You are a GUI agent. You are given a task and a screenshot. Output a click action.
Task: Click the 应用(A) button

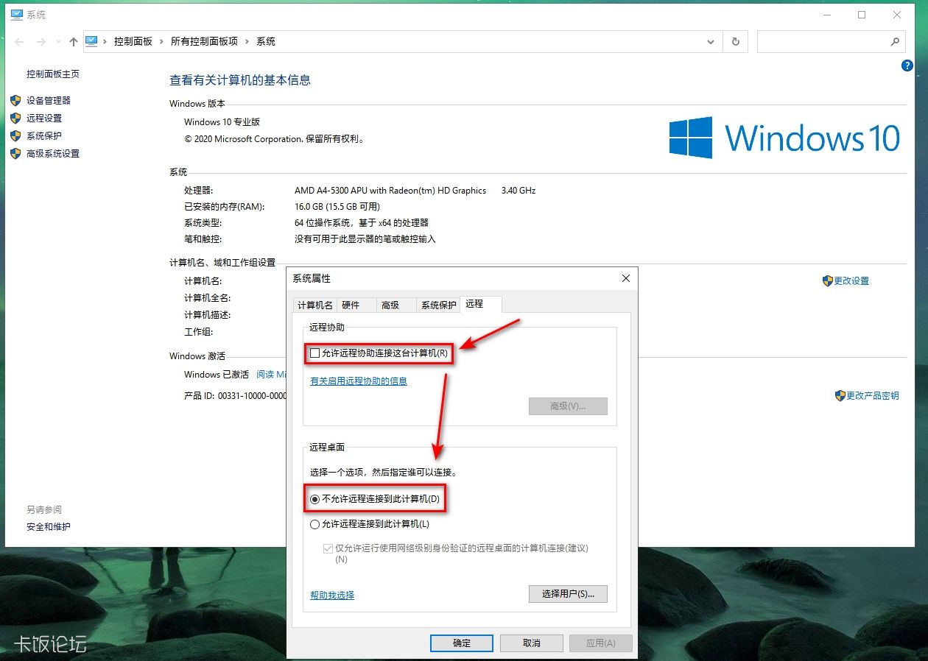[601, 643]
